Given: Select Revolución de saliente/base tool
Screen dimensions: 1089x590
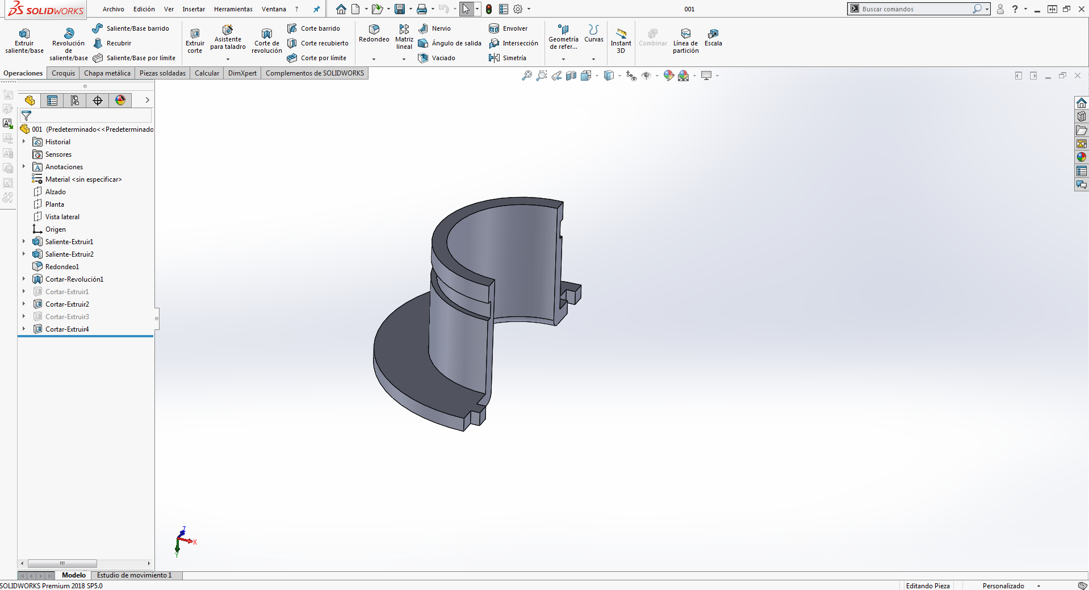Looking at the screenshot, I should coord(69,44).
